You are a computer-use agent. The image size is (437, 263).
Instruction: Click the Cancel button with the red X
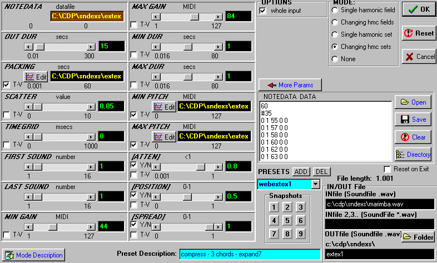(x=419, y=57)
